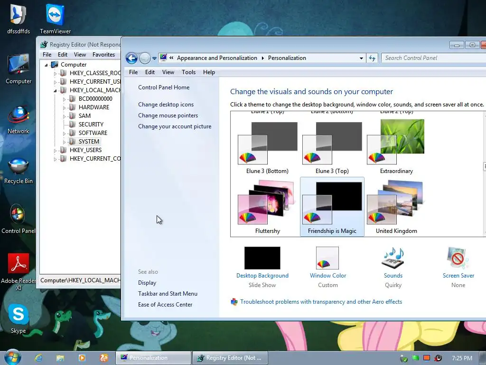Screen dimensions: 486x365
Task: Open Registry Editor View menu
Action: tap(80, 55)
